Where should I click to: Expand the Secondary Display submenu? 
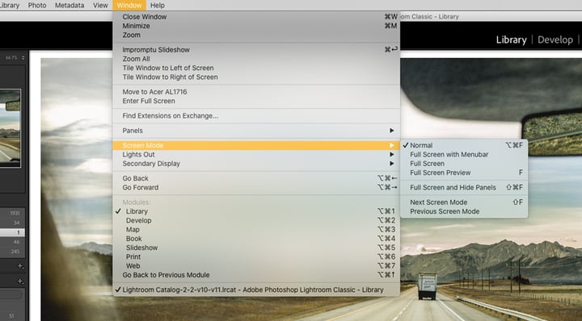click(256, 164)
